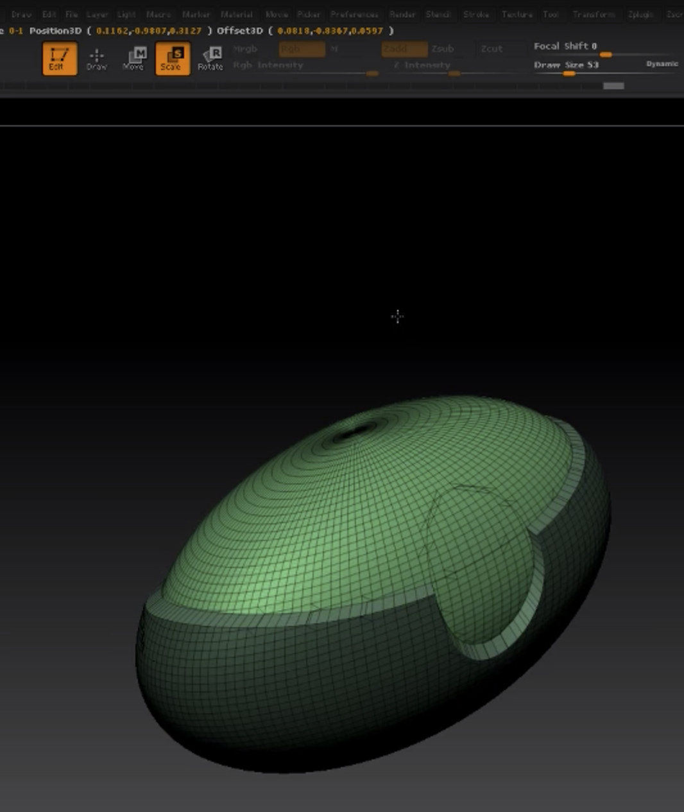Activate the Move transform tool

[x=133, y=59]
